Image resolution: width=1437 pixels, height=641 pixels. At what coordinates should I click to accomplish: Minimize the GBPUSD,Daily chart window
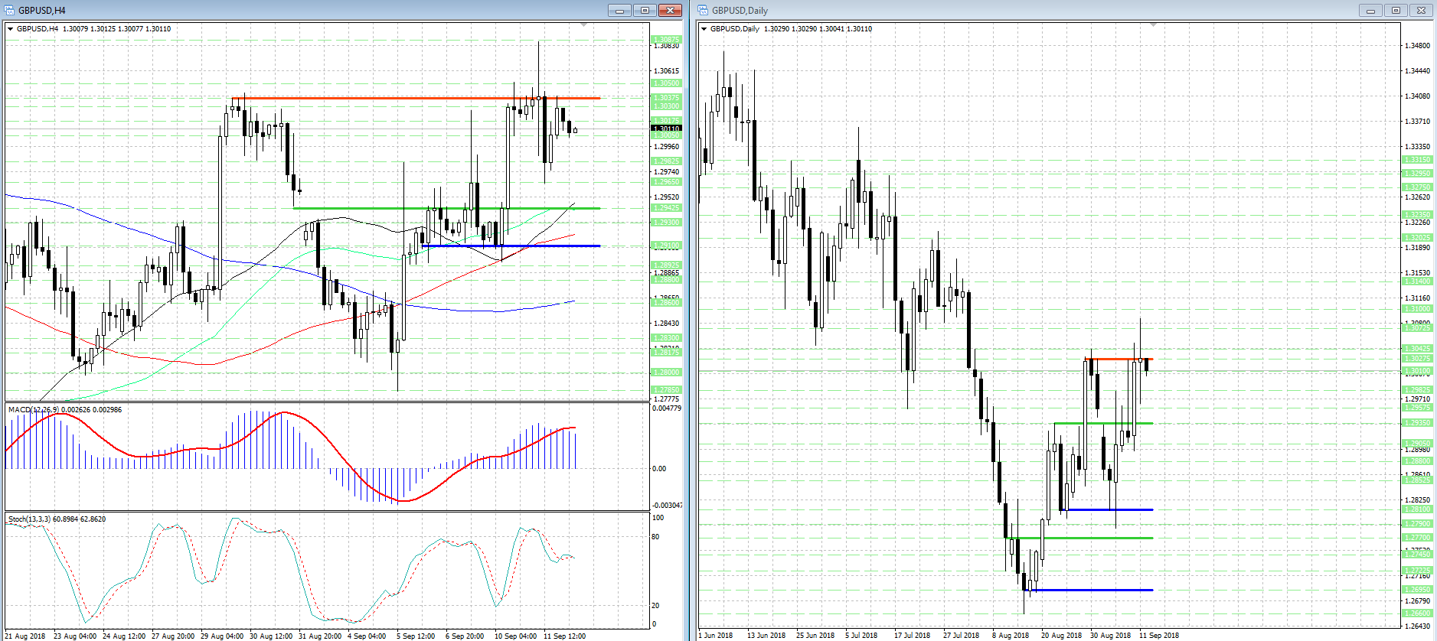[1370, 10]
